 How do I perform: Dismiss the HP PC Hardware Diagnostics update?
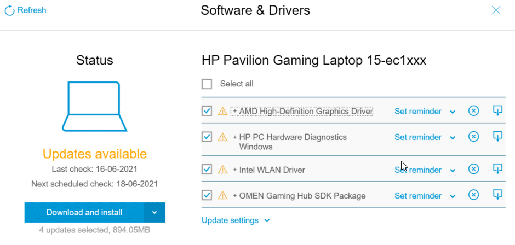(473, 136)
